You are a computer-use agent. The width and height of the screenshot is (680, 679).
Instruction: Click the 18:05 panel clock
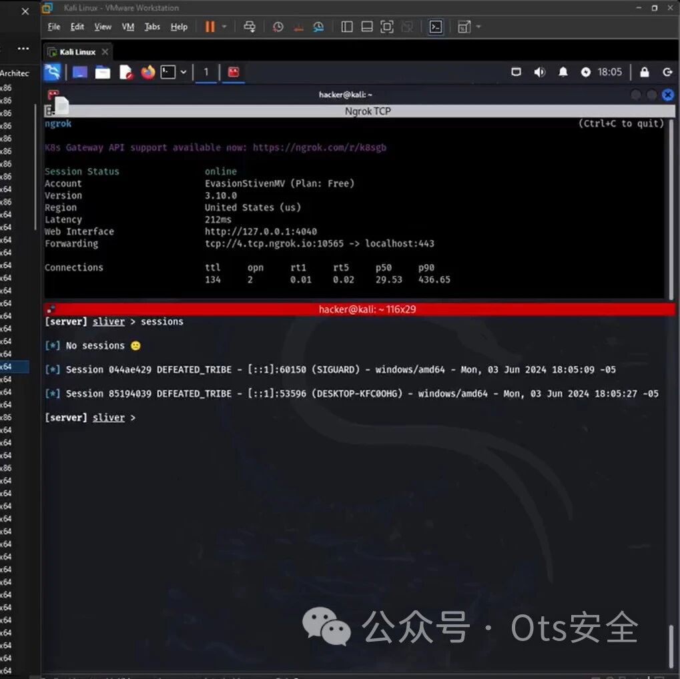coord(610,72)
